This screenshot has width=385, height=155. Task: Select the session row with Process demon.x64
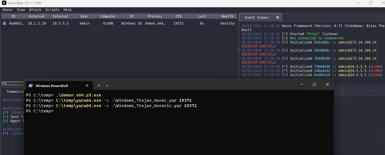(x=155, y=23)
